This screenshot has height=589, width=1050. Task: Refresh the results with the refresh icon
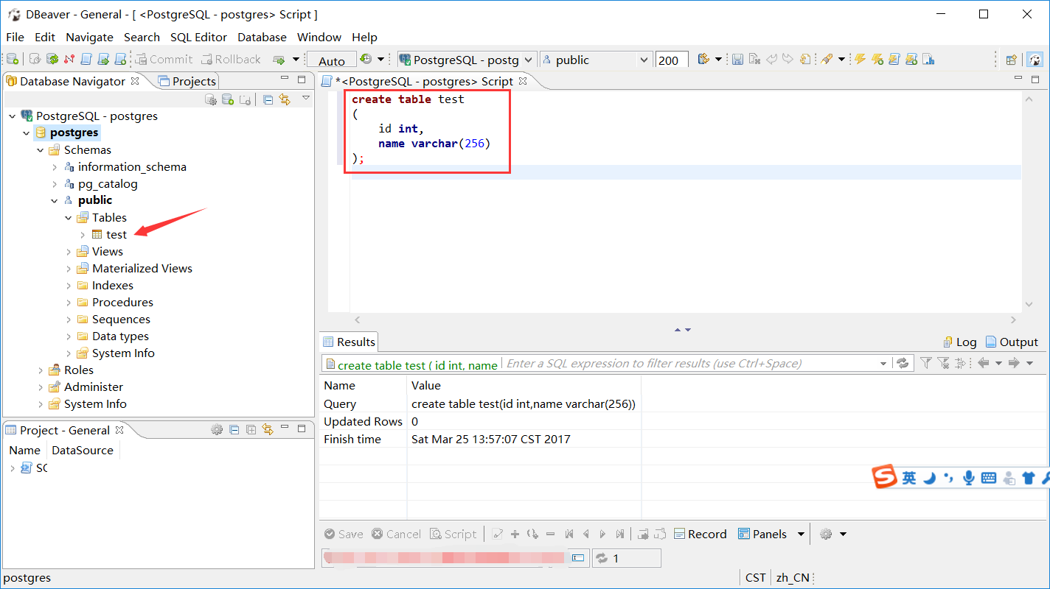[x=902, y=363]
